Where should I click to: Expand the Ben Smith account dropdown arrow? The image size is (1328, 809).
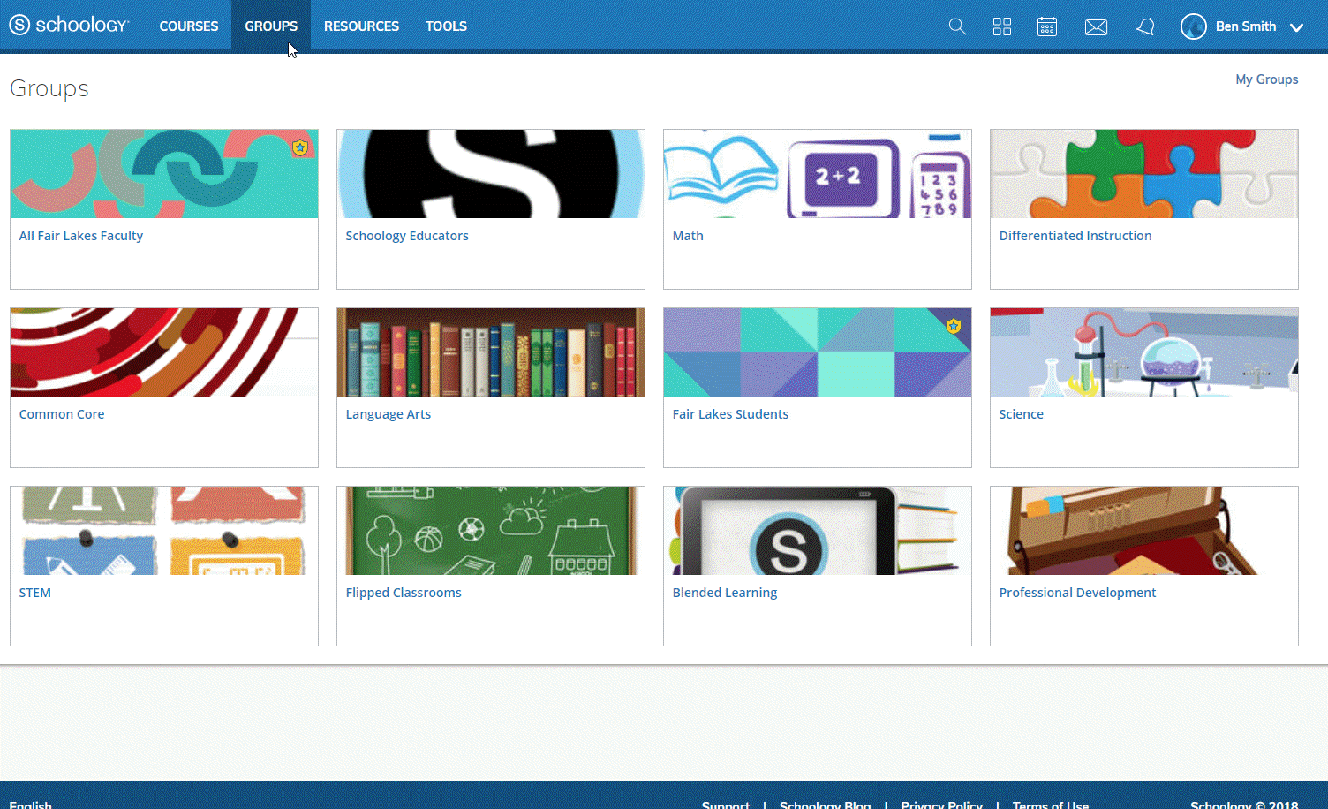coord(1296,27)
